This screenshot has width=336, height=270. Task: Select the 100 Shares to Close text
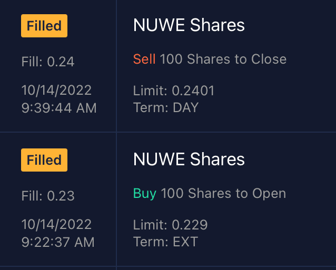[x=223, y=59]
